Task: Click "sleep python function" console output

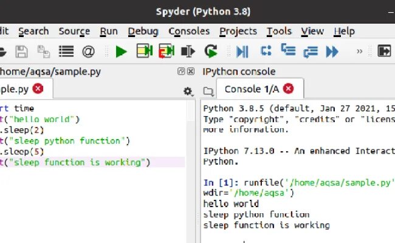Action: click(x=256, y=214)
